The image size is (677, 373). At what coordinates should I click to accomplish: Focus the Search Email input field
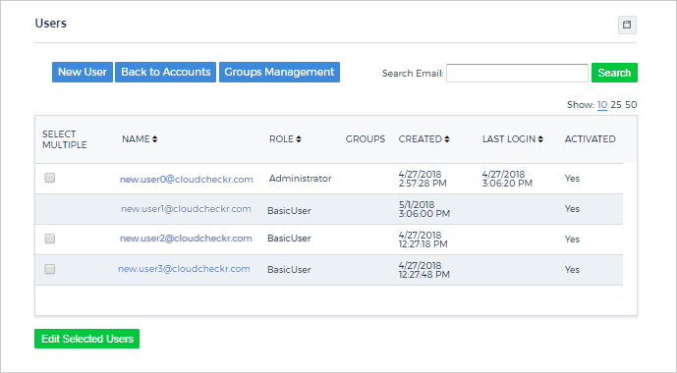[517, 73]
